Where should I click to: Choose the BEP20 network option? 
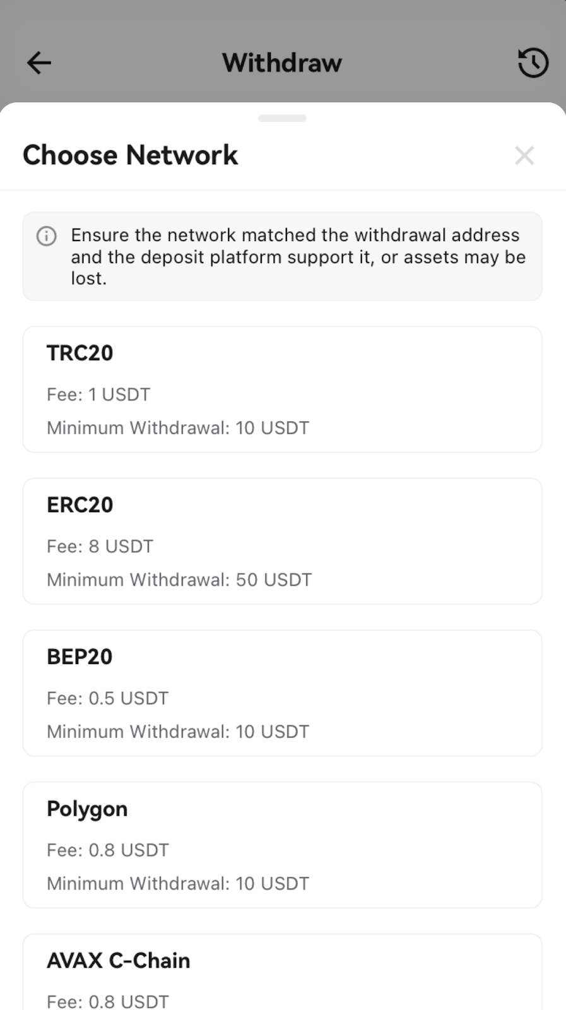283,693
